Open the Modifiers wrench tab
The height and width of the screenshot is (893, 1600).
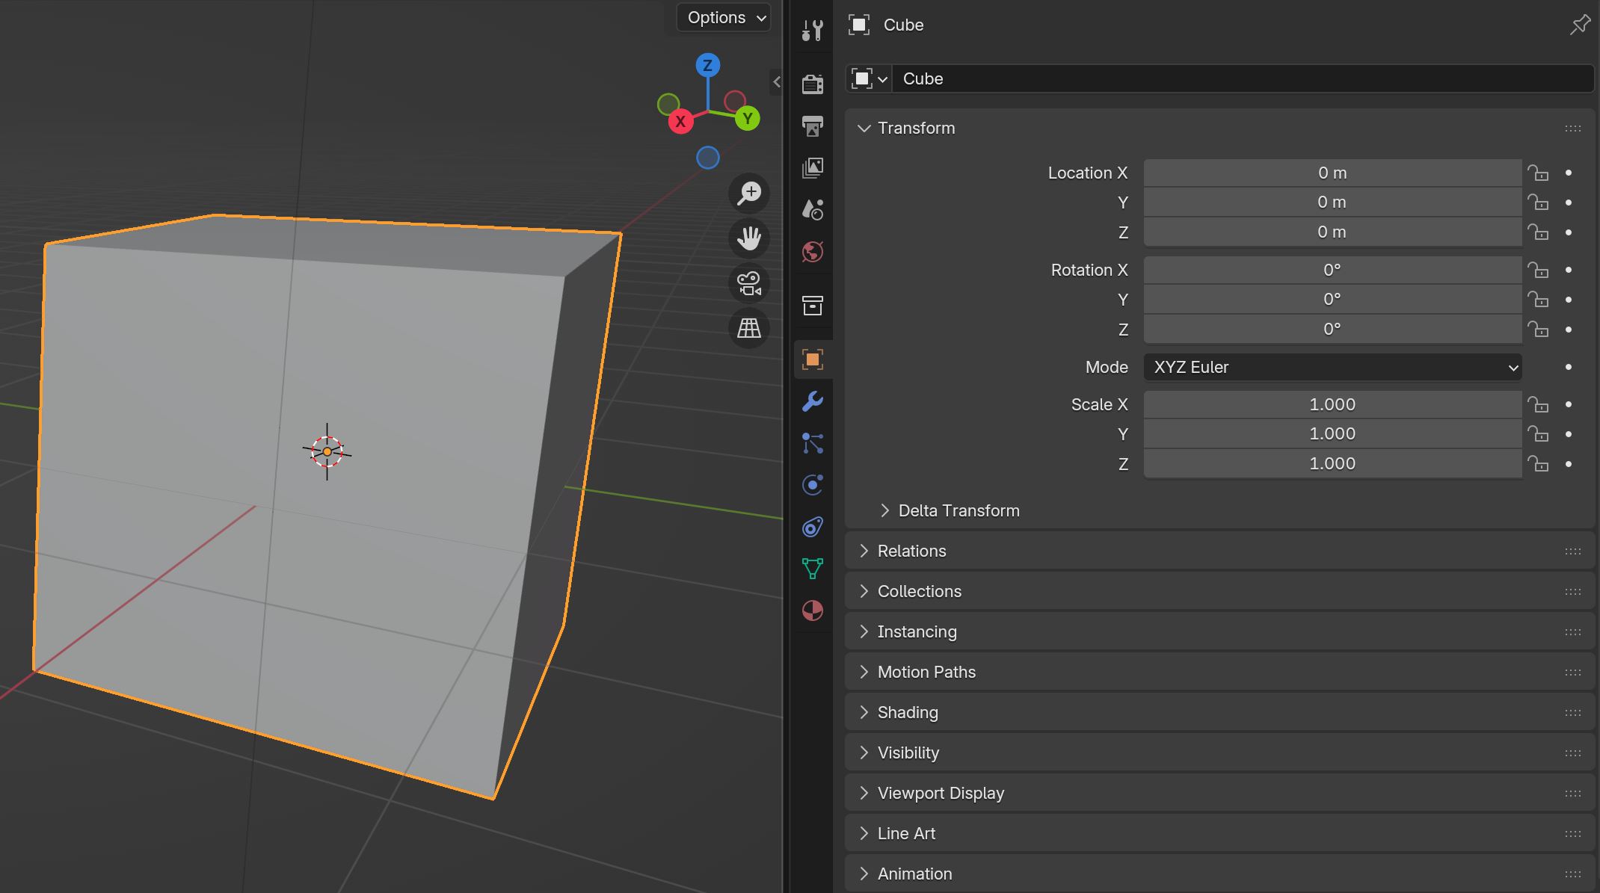813,401
